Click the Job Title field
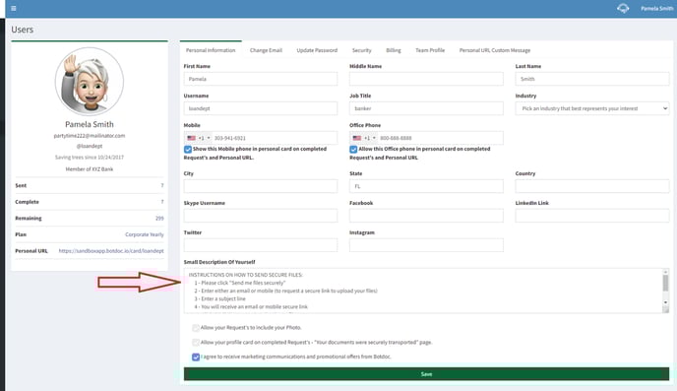The width and height of the screenshot is (677, 391). pos(426,108)
